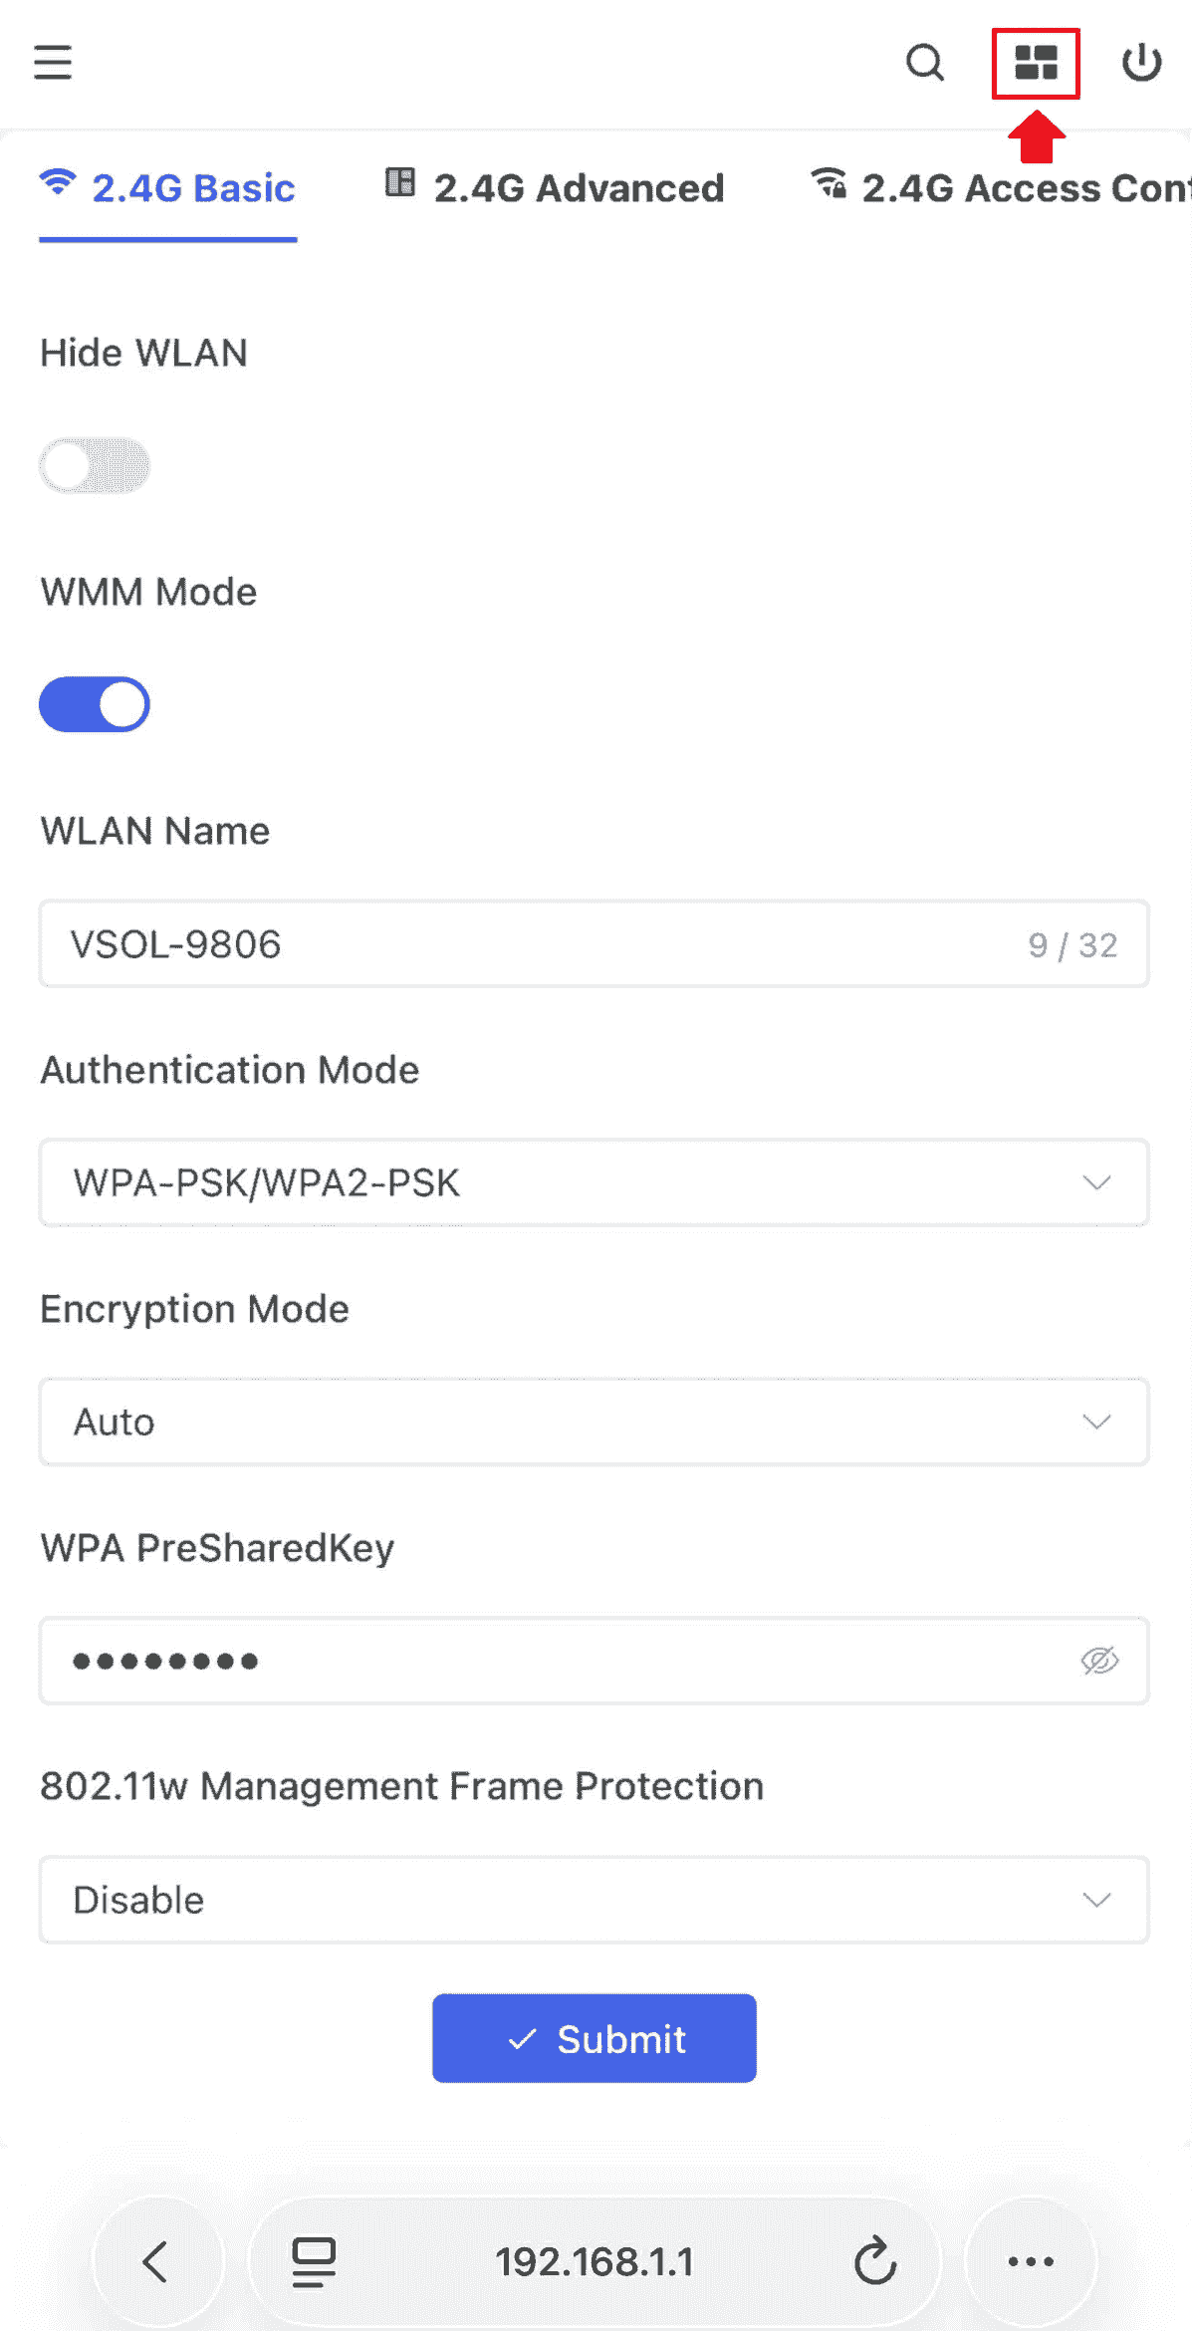Open the Encryption Mode dropdown
The image size is (1192, 2331).
(x=594, y=1422)
